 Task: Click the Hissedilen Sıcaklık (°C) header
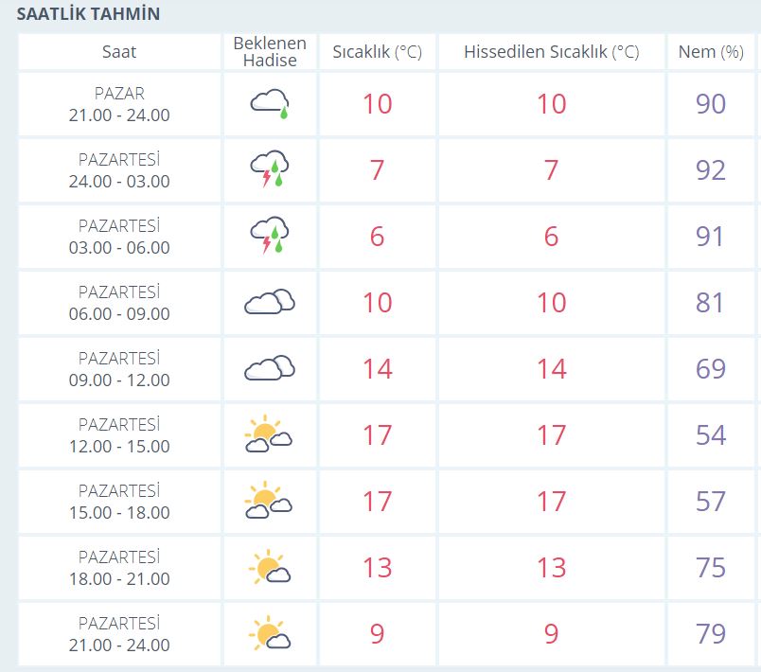point(551,51)
